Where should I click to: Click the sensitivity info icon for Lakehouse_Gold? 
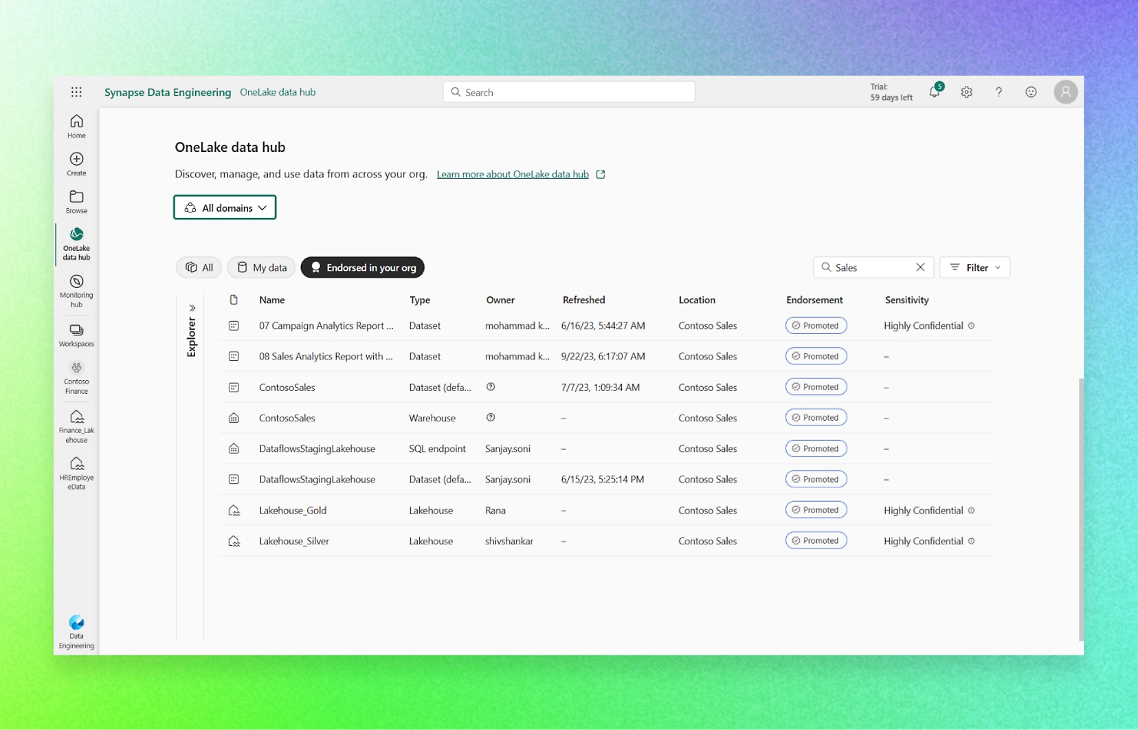pyautogui.click(x=972, y=510)
